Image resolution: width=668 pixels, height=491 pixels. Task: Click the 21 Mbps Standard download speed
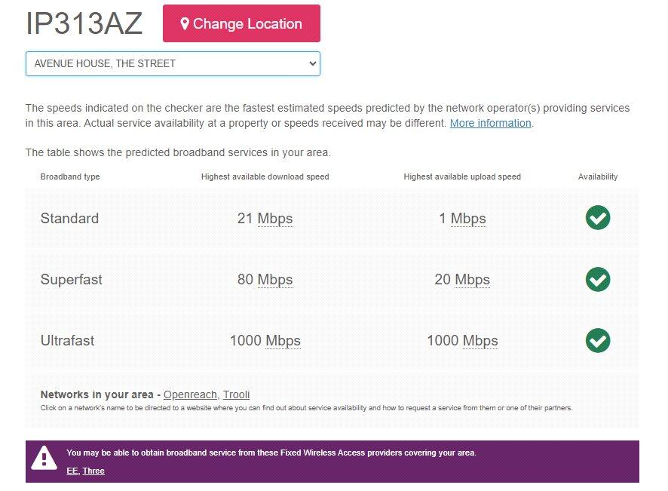[x=265, y=217]
